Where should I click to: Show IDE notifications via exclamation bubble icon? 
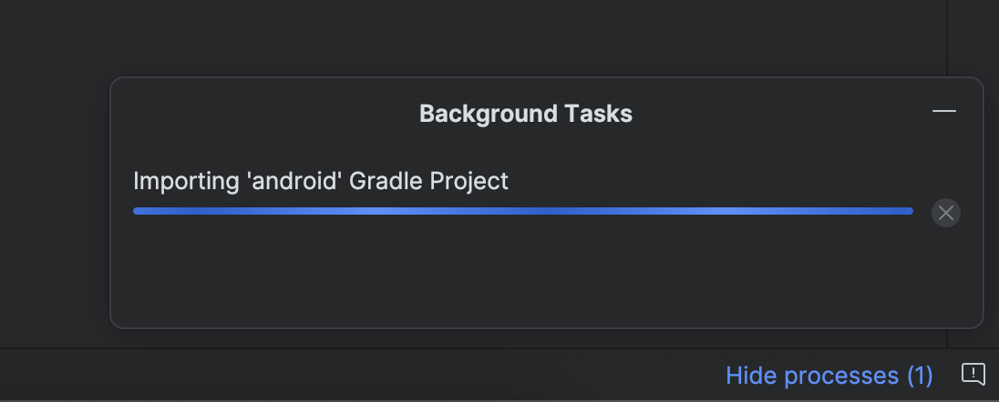(x=973, y=374)
